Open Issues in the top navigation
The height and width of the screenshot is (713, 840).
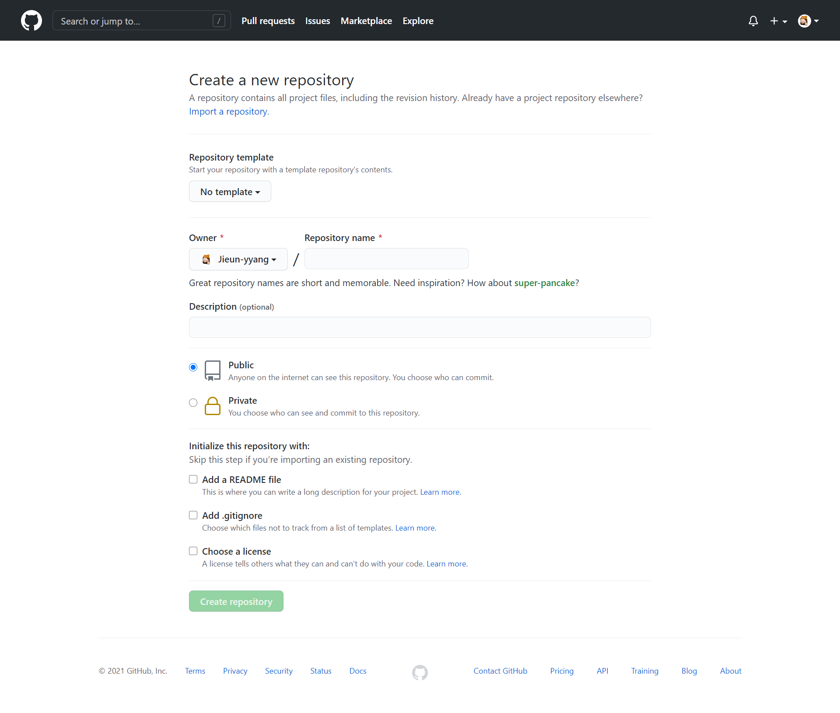pos(318,21)
